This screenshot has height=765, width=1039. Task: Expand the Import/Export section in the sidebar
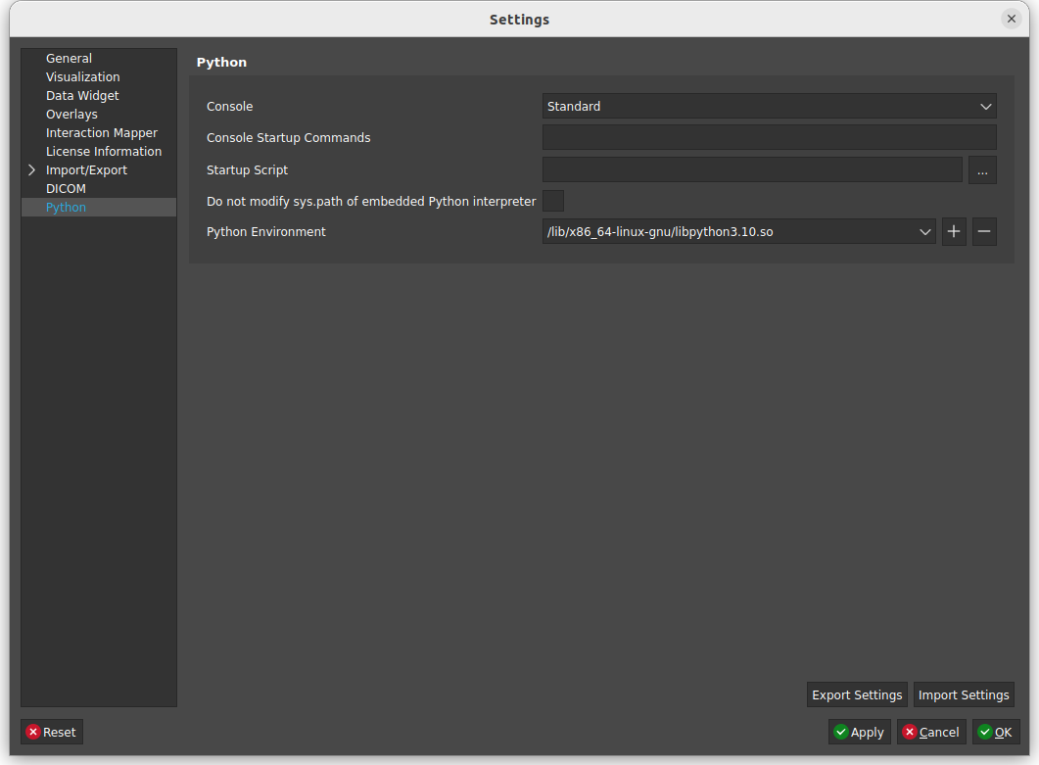click(31, 169)
